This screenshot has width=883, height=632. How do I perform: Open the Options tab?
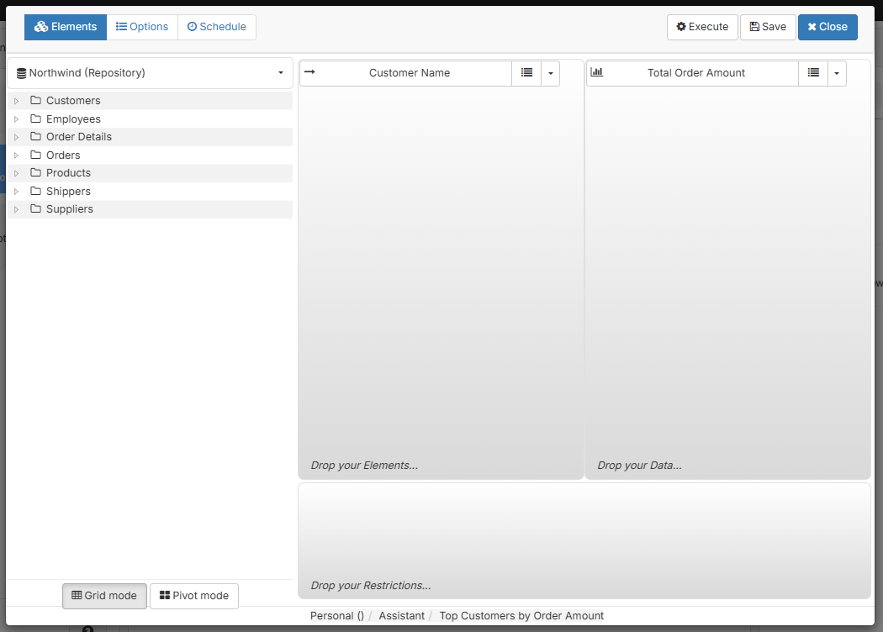point(142,27)
